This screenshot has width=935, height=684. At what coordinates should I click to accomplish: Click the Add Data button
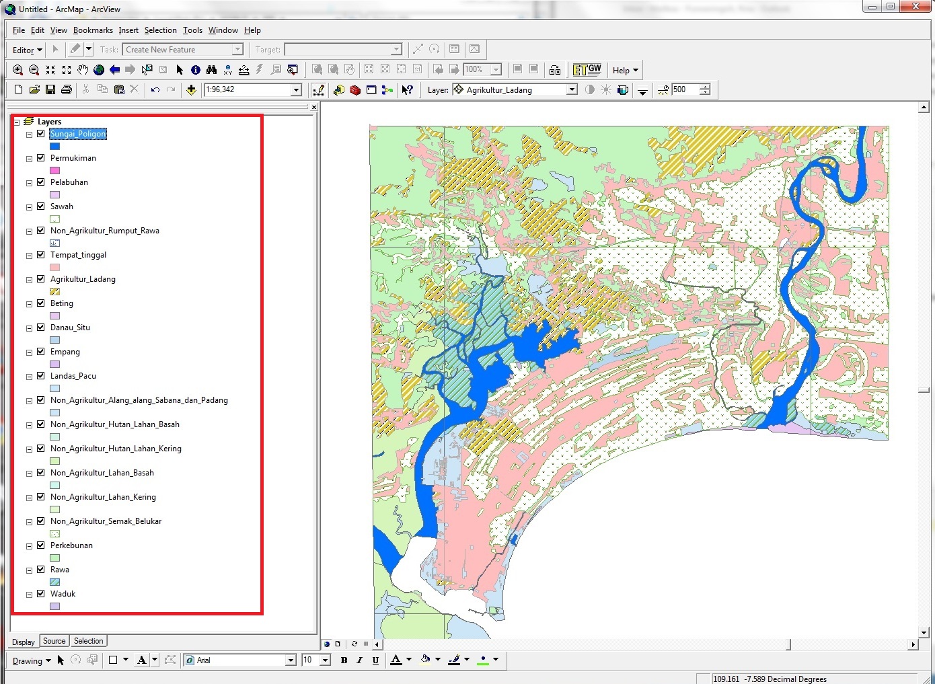(x=191, y=90)
